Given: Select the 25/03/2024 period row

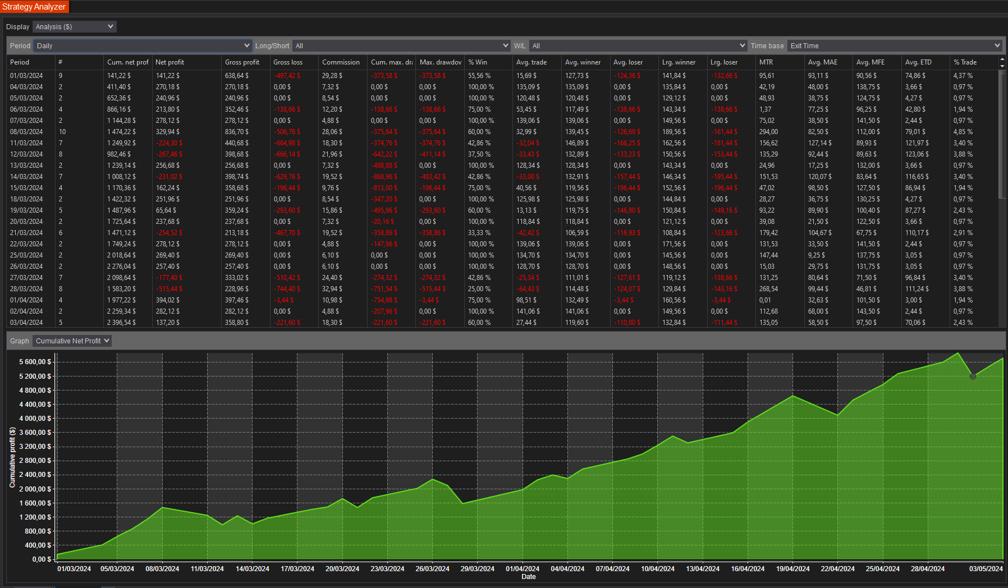Looking at the screenshot, I should click(x=503, y=255).
